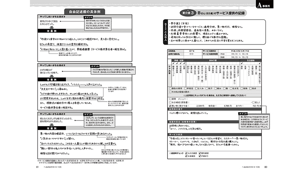
Task: Click the check mark above 買い物・薬の受け取り
Action: 260,63
